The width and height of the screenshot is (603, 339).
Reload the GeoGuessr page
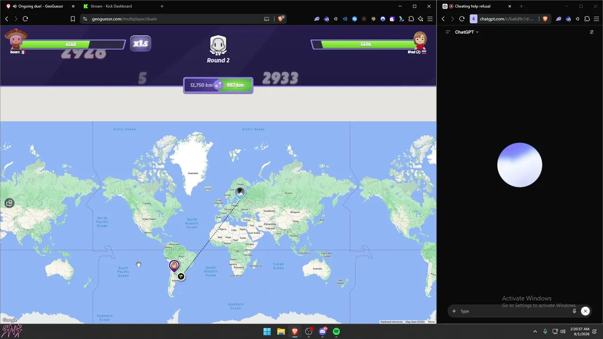(x=25, y=19)
